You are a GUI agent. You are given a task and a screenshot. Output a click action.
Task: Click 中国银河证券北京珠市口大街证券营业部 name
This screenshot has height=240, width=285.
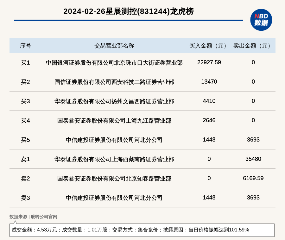[x=114, y=63]
